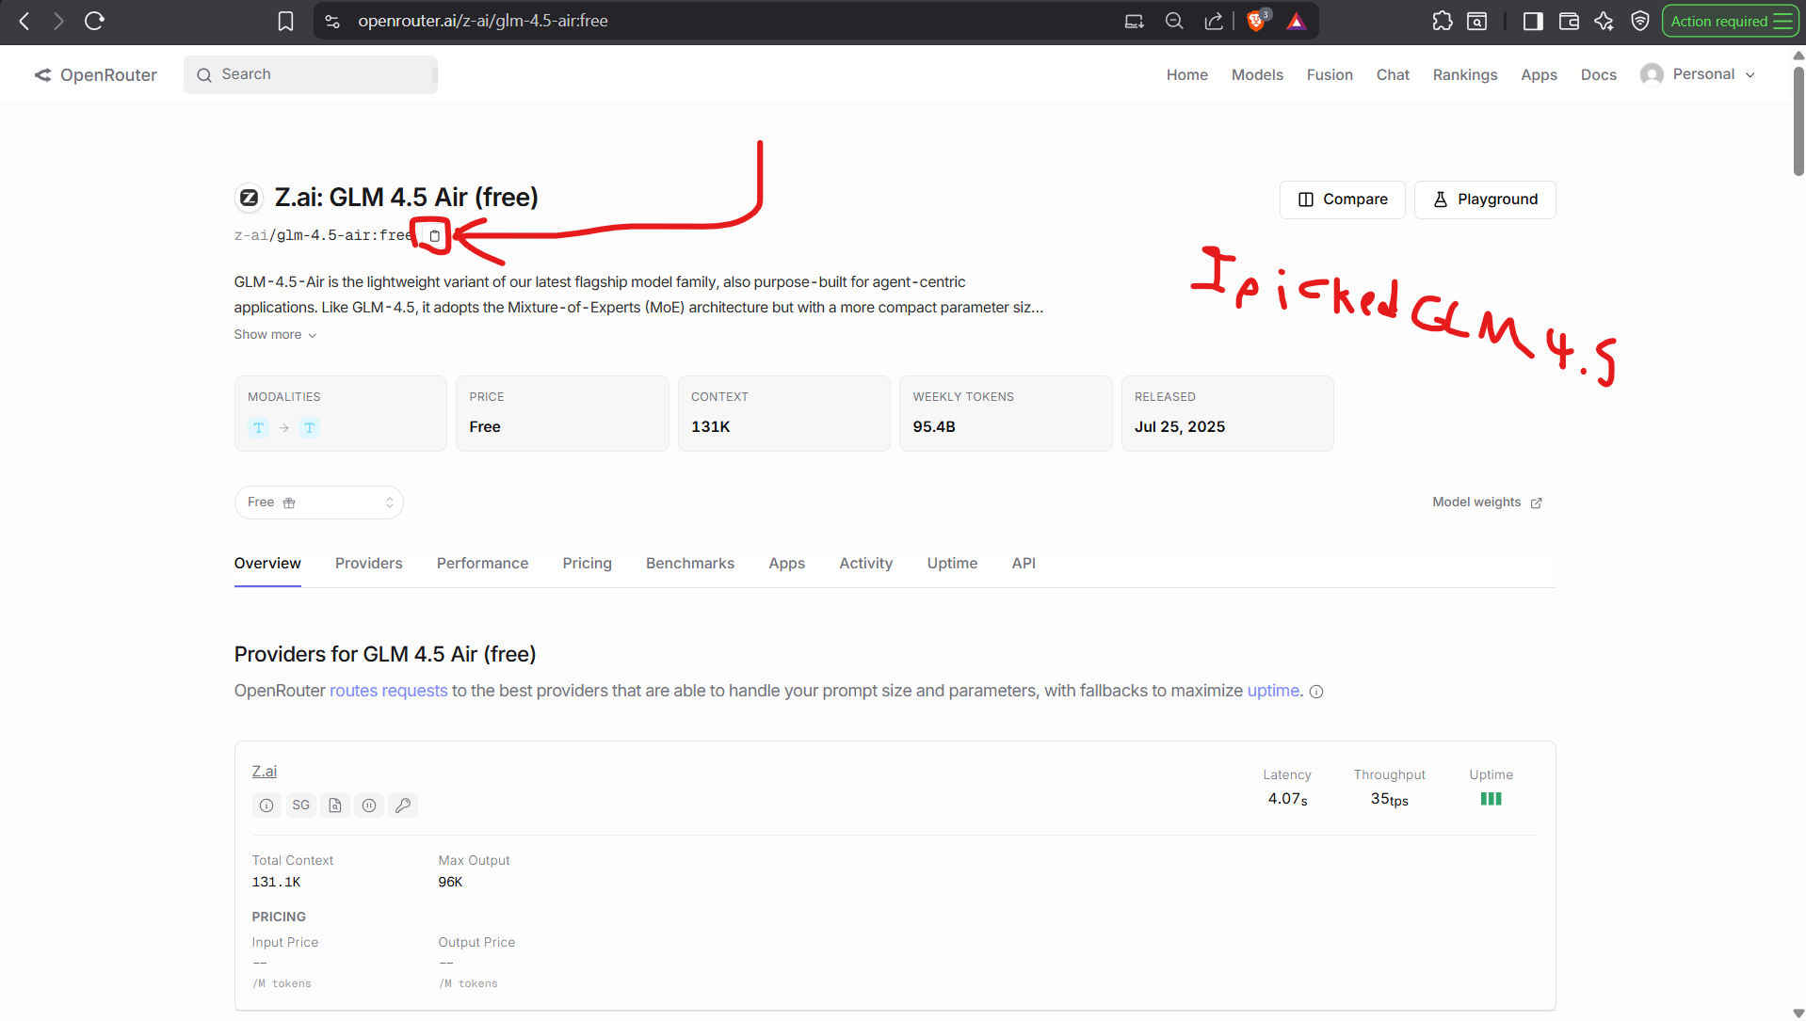Click the Z.ai provider key icon
Image resolution: width=1806 pixels, height=1021 pixels.
tap(403, 806)
